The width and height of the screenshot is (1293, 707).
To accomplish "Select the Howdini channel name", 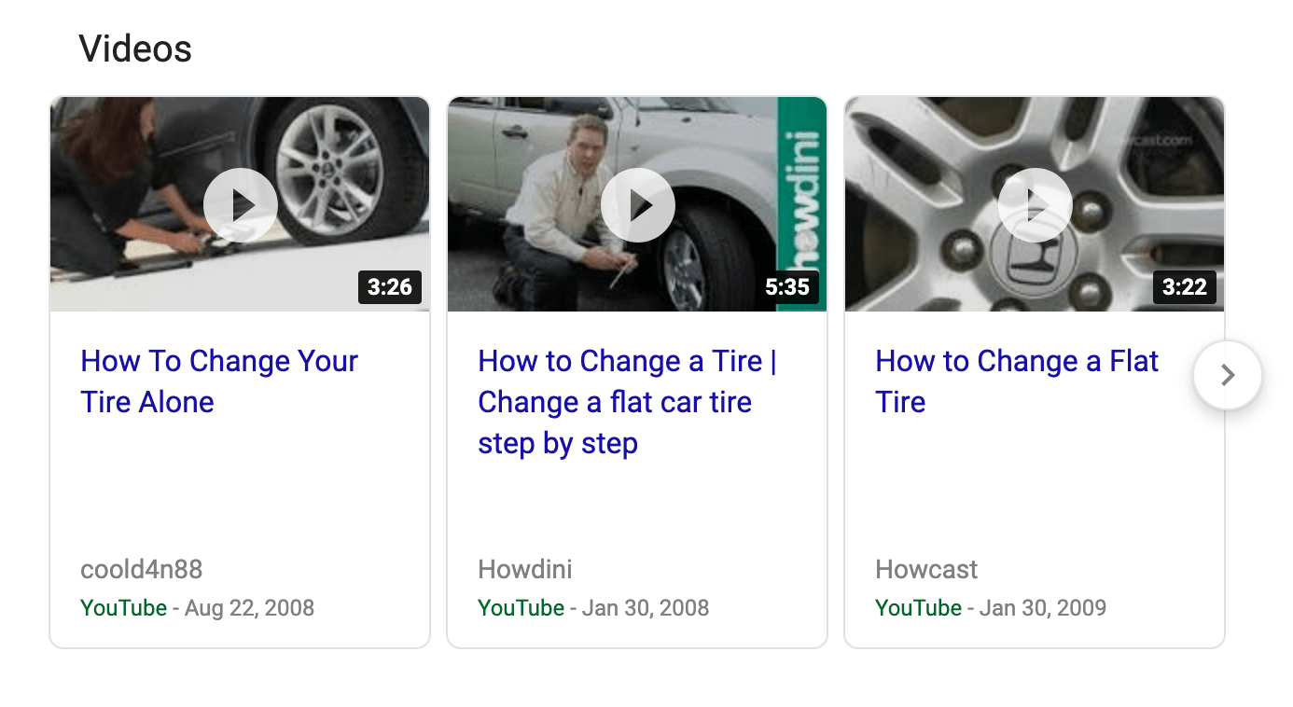I will pyautogui.click(x=525, y=569).
